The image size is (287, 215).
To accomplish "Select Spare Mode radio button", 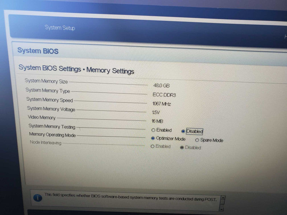I will point(197,140).
